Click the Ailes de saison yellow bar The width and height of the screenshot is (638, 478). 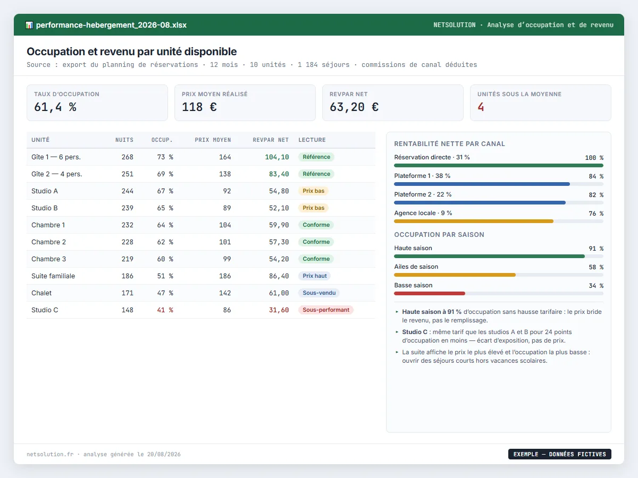pos(455,275)
